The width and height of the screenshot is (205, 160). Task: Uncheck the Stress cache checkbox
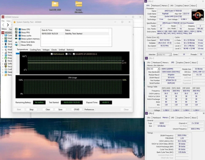tap(20, 36)
